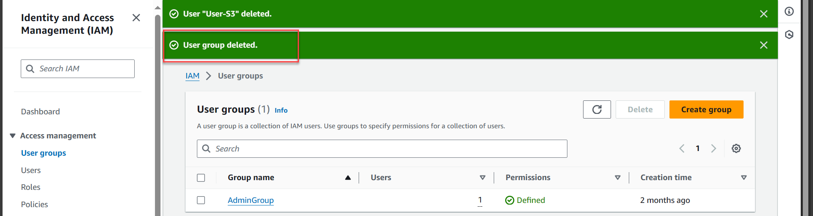Click the success check icon for User-S3

pyautogui.click(x=174, y=14)
